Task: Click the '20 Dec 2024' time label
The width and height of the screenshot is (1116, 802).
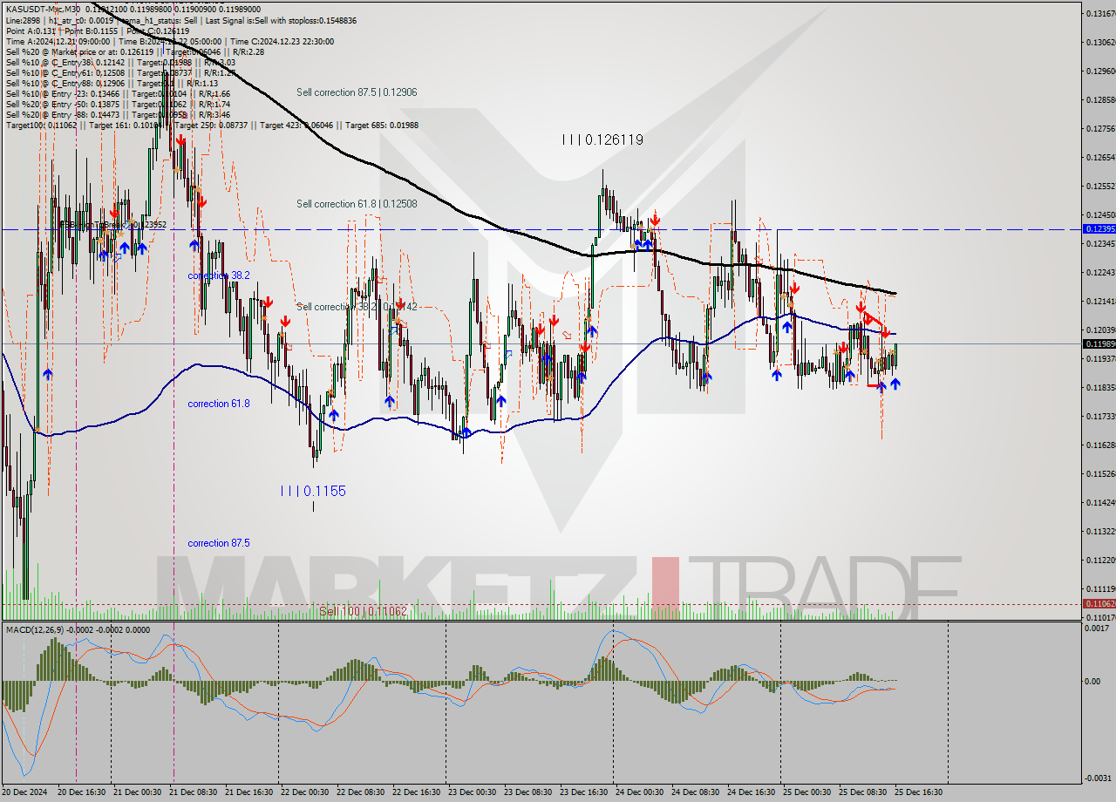Action: [26, 792]
